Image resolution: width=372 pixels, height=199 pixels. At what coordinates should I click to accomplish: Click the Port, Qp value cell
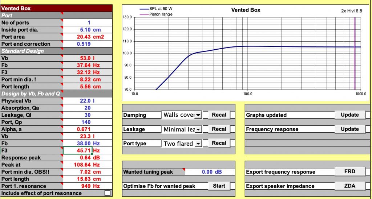point(88,122)
